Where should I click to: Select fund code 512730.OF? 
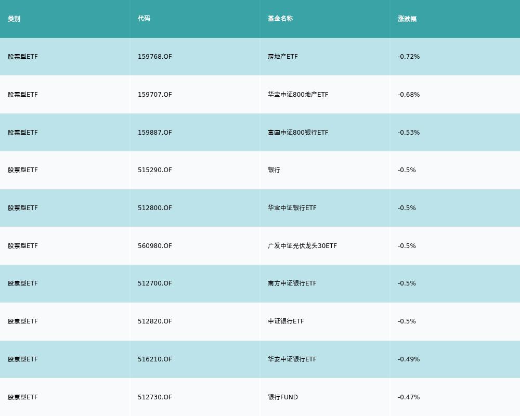point(155,397)
